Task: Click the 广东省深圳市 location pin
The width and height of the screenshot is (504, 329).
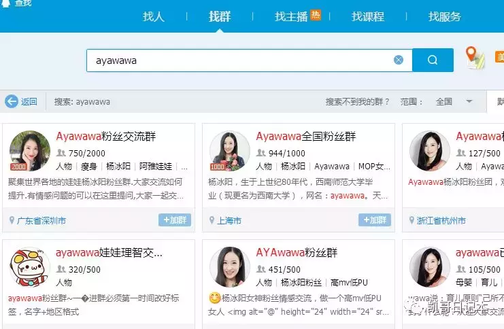Action: pyautogui.click(x=12, y=221)
